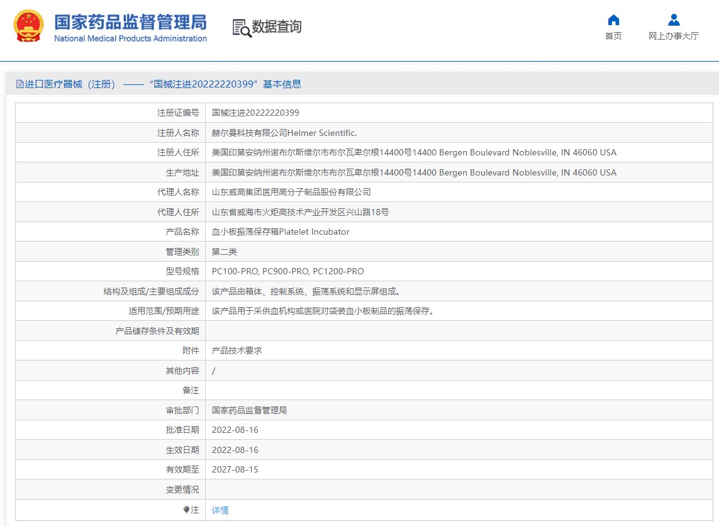This screenshot has height=526, width=719.
Task: Click the person icon above 网上办事大厅
Action: [674, 20]
